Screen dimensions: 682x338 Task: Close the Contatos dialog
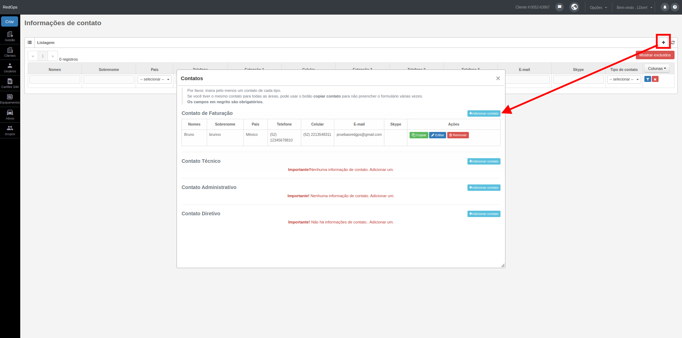(x=498, y=78)
